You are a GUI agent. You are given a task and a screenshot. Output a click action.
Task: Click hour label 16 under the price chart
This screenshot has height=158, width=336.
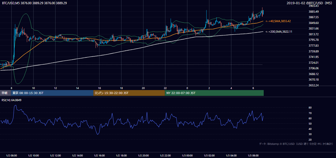[x=99, y=88]
